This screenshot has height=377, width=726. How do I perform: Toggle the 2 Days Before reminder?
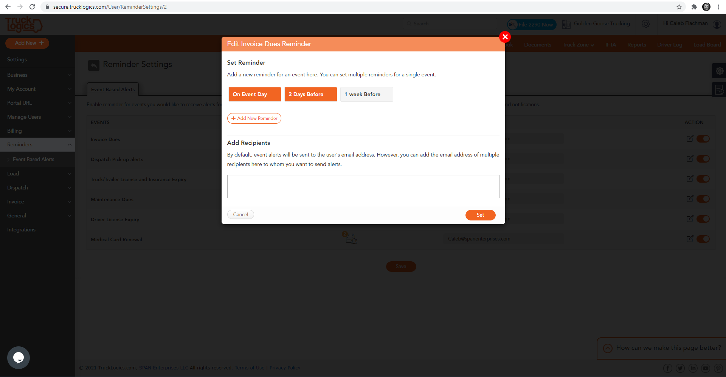(x=310, y=94)
